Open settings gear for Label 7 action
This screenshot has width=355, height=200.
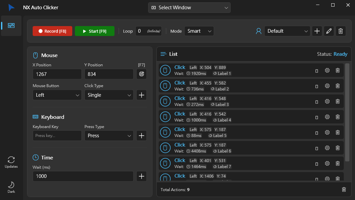[327, 164]
